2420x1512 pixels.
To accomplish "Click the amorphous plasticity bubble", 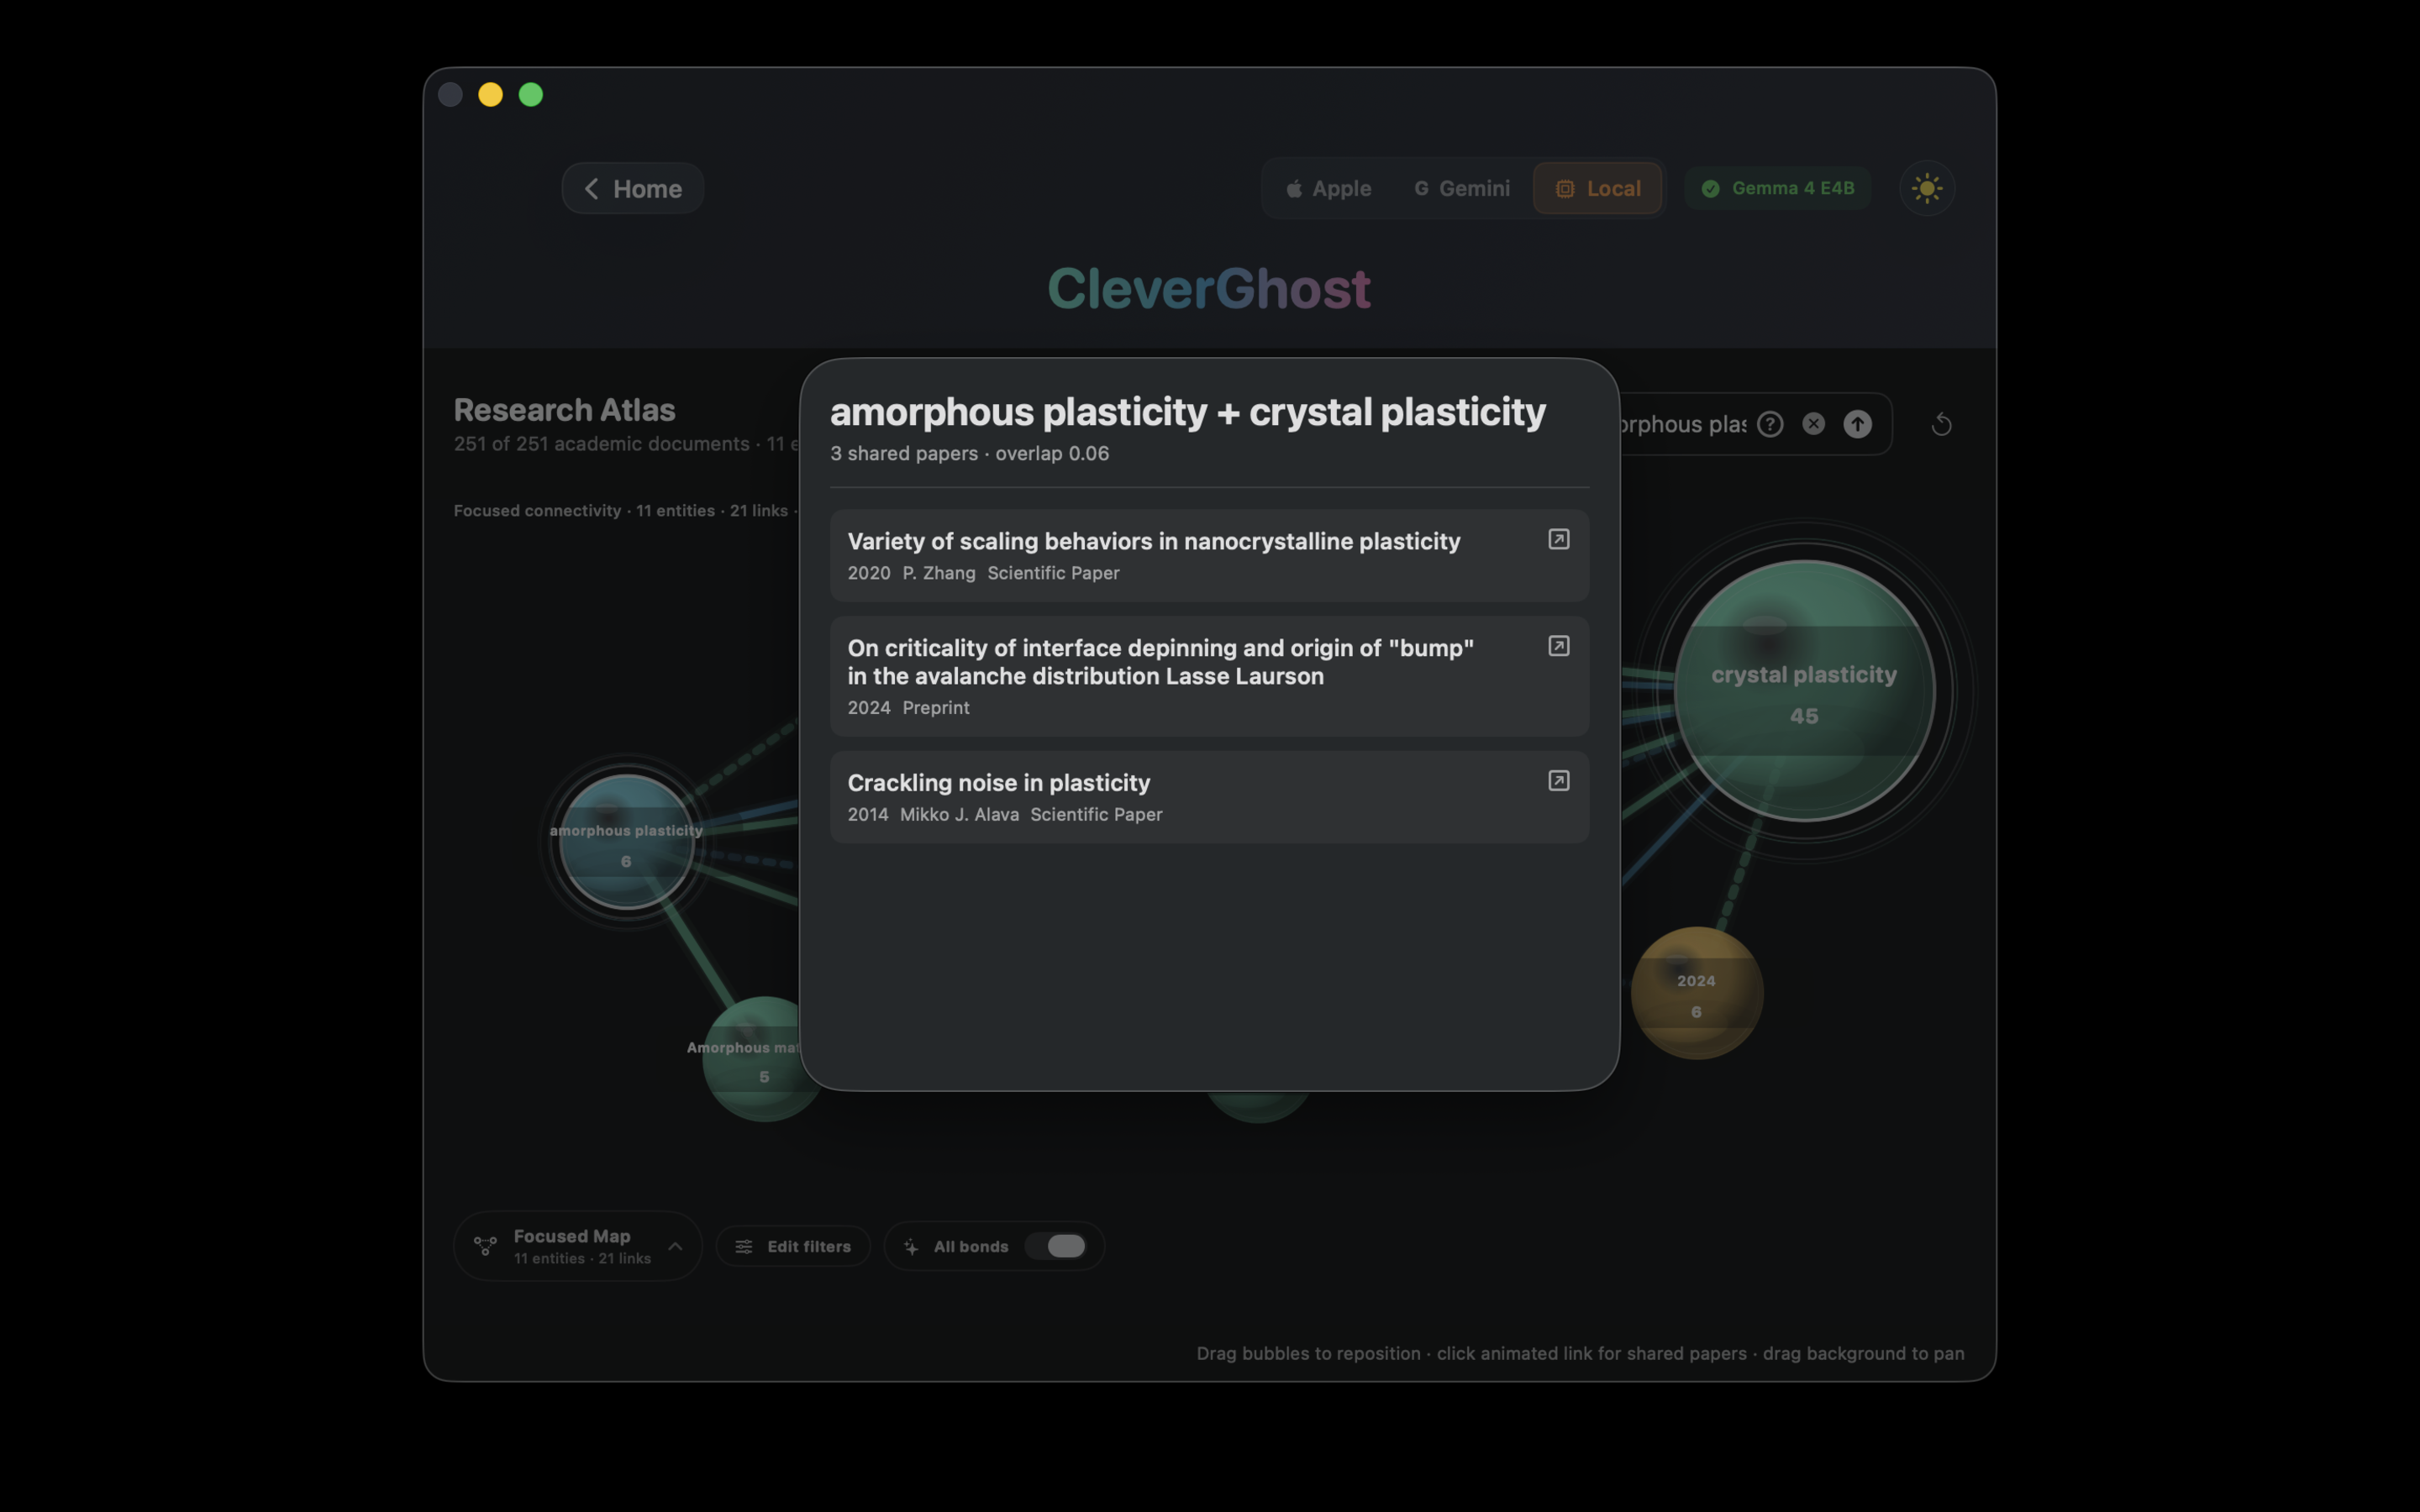I will click(626, 842).
